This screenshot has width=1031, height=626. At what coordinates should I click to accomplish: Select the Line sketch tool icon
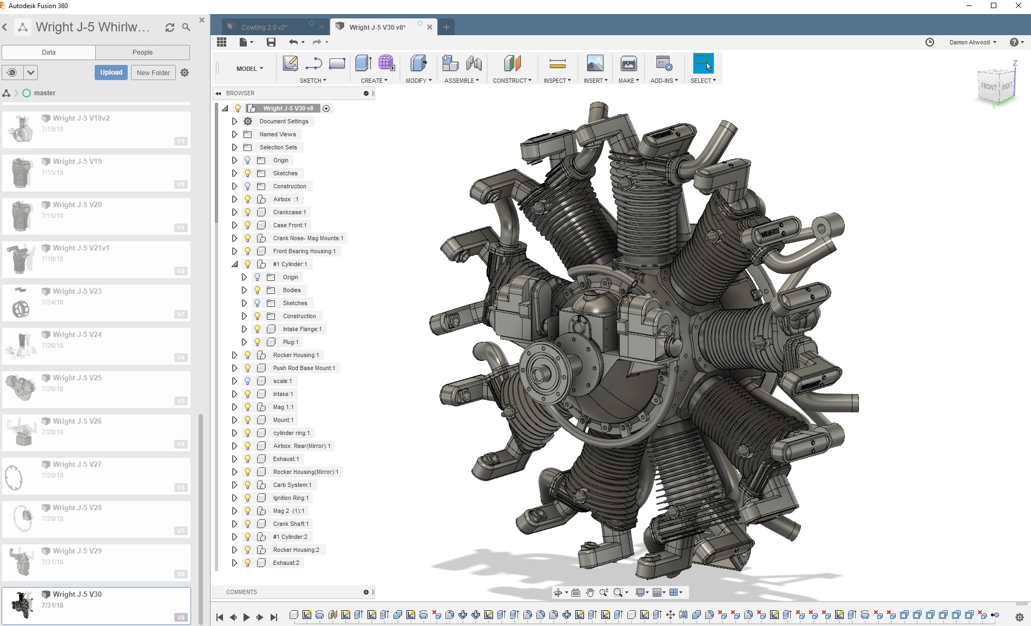[314, 64]
